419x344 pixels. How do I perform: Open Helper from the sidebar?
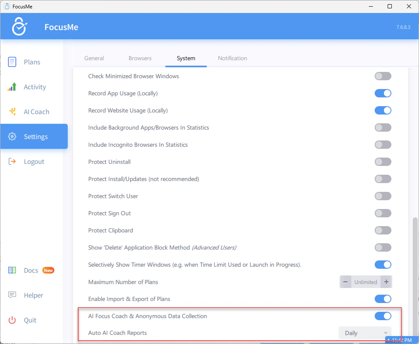pos(34,295)
